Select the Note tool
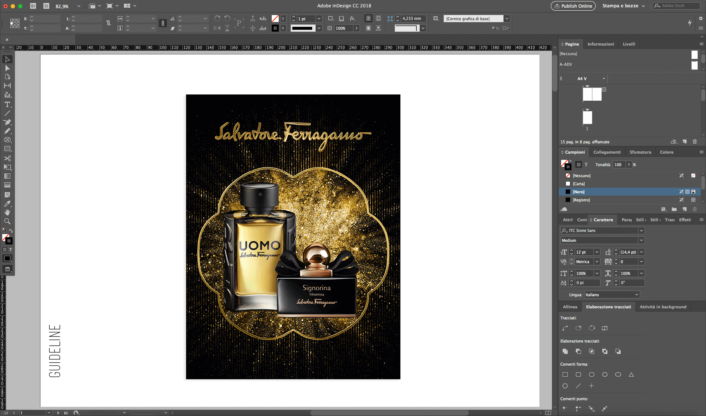 point(7,195)
